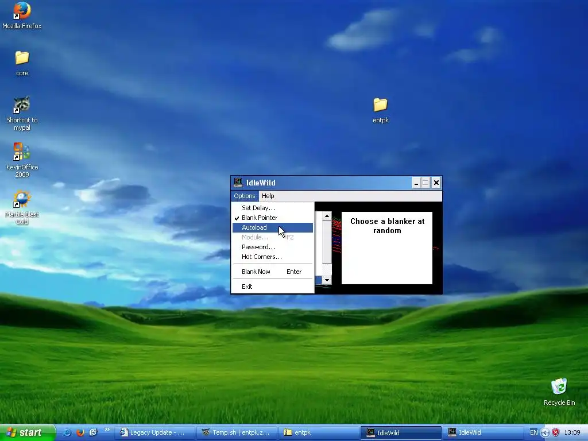The width and height of the screenshot is (588, 441).
Task: Click the third Quick Launch icon
Action: [x=93, y=432]
